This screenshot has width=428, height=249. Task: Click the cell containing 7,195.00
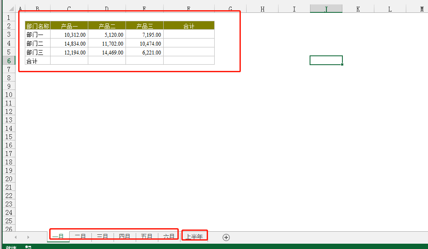(145, 35)
